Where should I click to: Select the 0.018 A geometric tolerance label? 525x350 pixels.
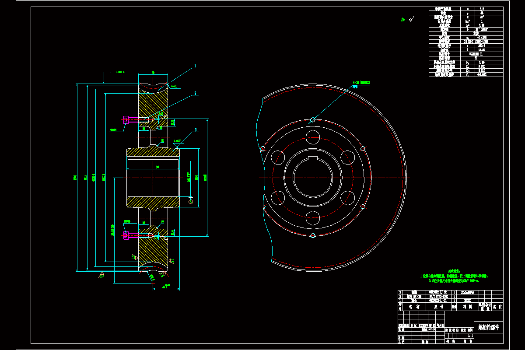[x=121, y=72]
